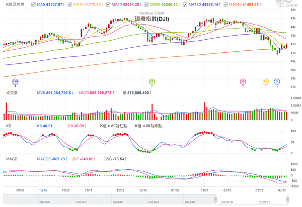The height and width of the screenshot is (207, 302).
Task: Grab the right handle of range selector
Action: [x=288, y=199]
